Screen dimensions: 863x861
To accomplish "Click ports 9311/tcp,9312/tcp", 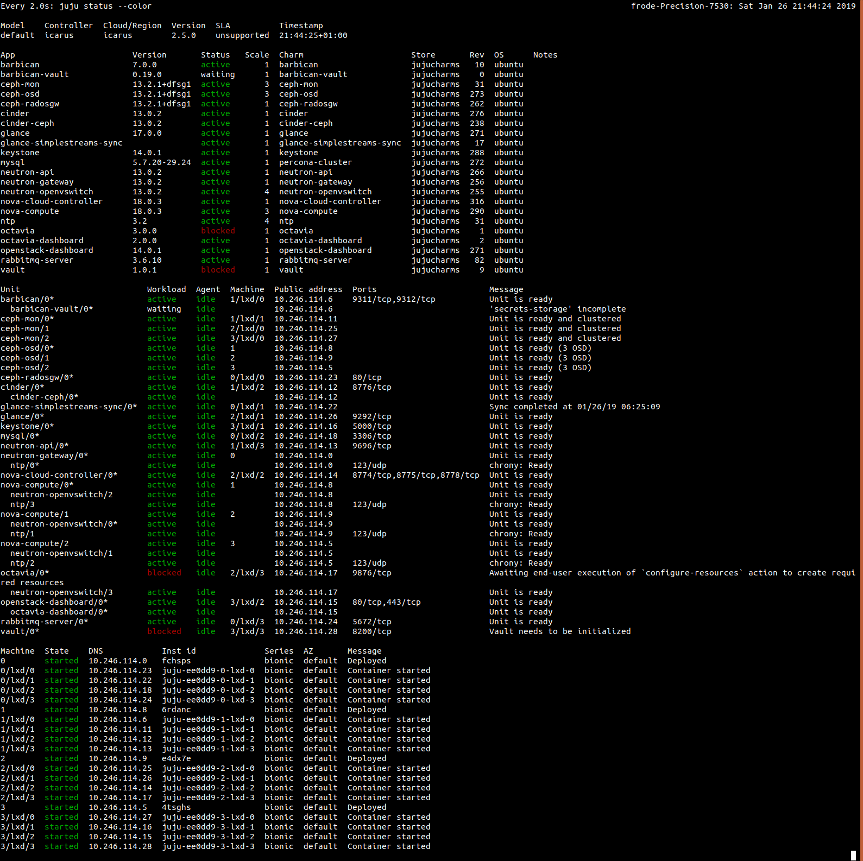I will click(394, 299).
